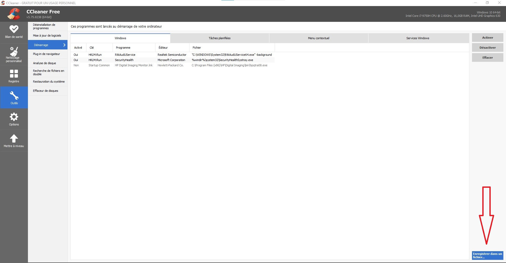Screen dimensions: 506x263
Task: Minimize the CCleaner window
Action: click(475, 3)
